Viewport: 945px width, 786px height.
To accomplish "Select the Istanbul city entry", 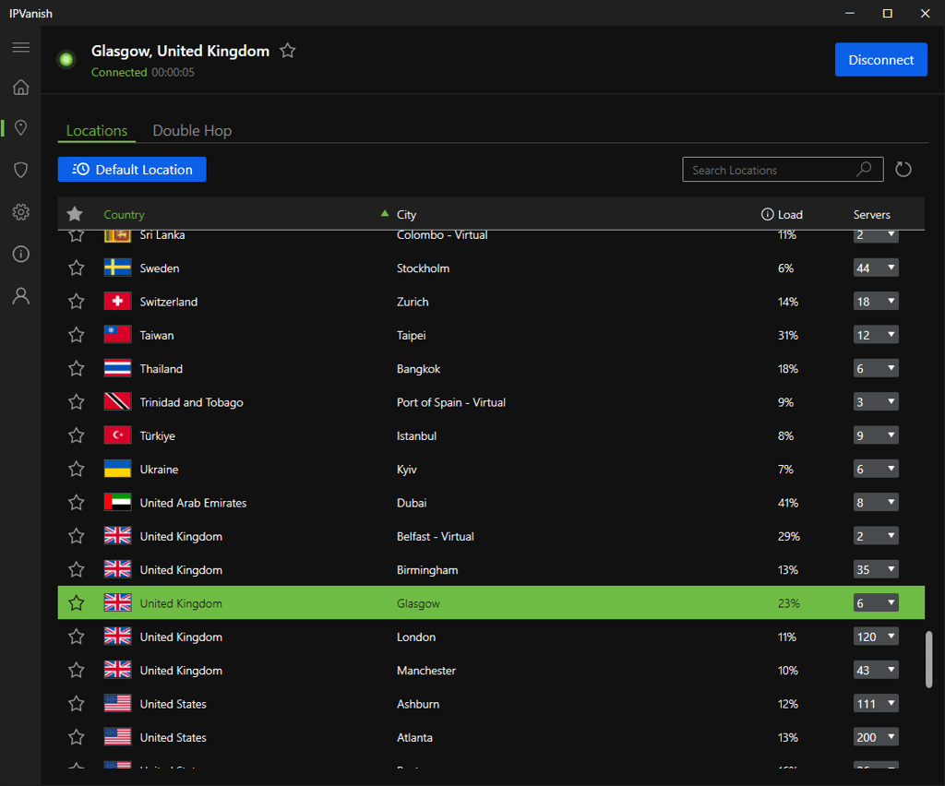I will [416, 435].
